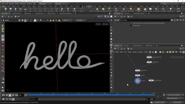
Task: Pick the Torus shelf tool
Action: (21, 10)
